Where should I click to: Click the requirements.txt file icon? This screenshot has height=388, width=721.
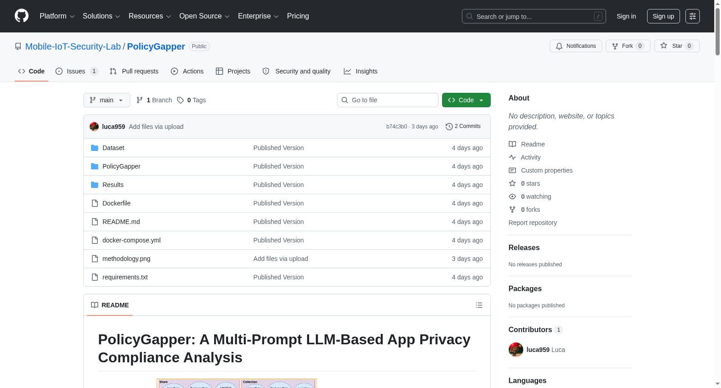(95, 277)
